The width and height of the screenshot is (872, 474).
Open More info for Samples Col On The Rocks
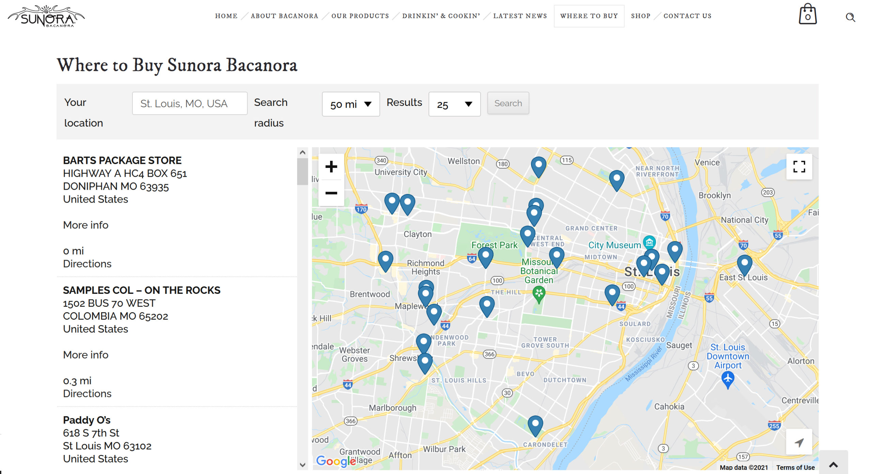coord(86,355)
